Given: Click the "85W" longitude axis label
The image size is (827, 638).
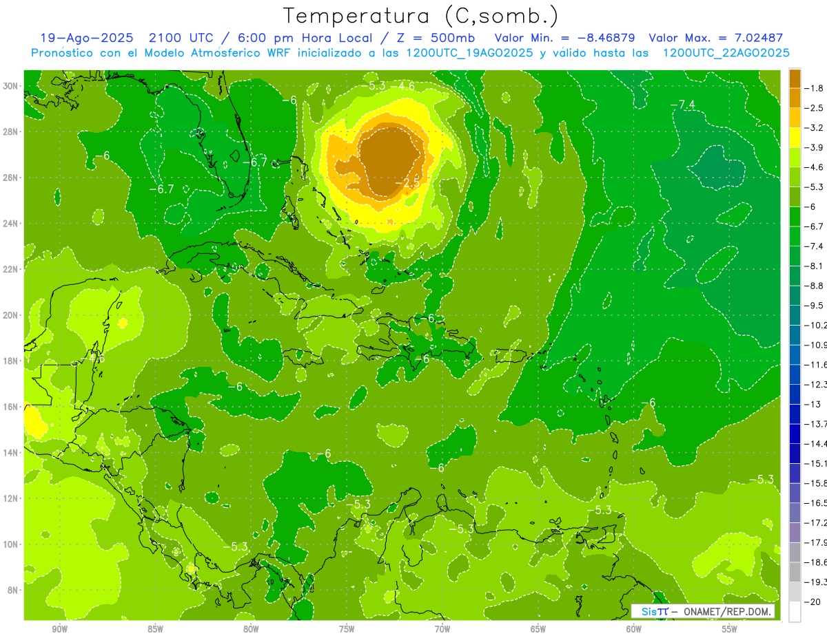Looking at the screenshot, I should click(x=156, y=629).
